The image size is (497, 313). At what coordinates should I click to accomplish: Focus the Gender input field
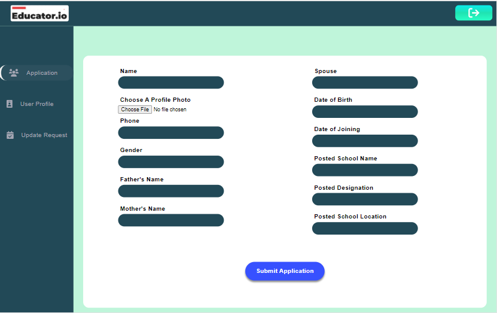tap(171, 162)
